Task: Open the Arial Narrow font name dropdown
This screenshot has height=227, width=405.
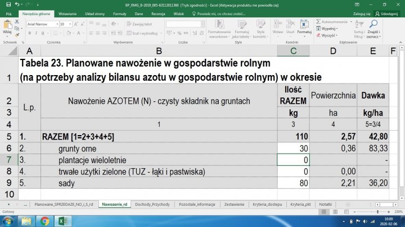Action: (x=57, y=24)
